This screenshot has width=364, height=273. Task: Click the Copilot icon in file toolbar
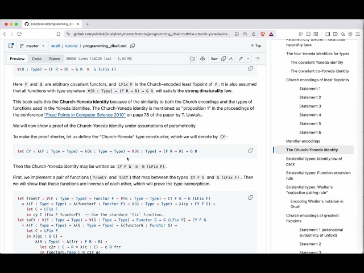pyautogui.click(x=202, y=59)
